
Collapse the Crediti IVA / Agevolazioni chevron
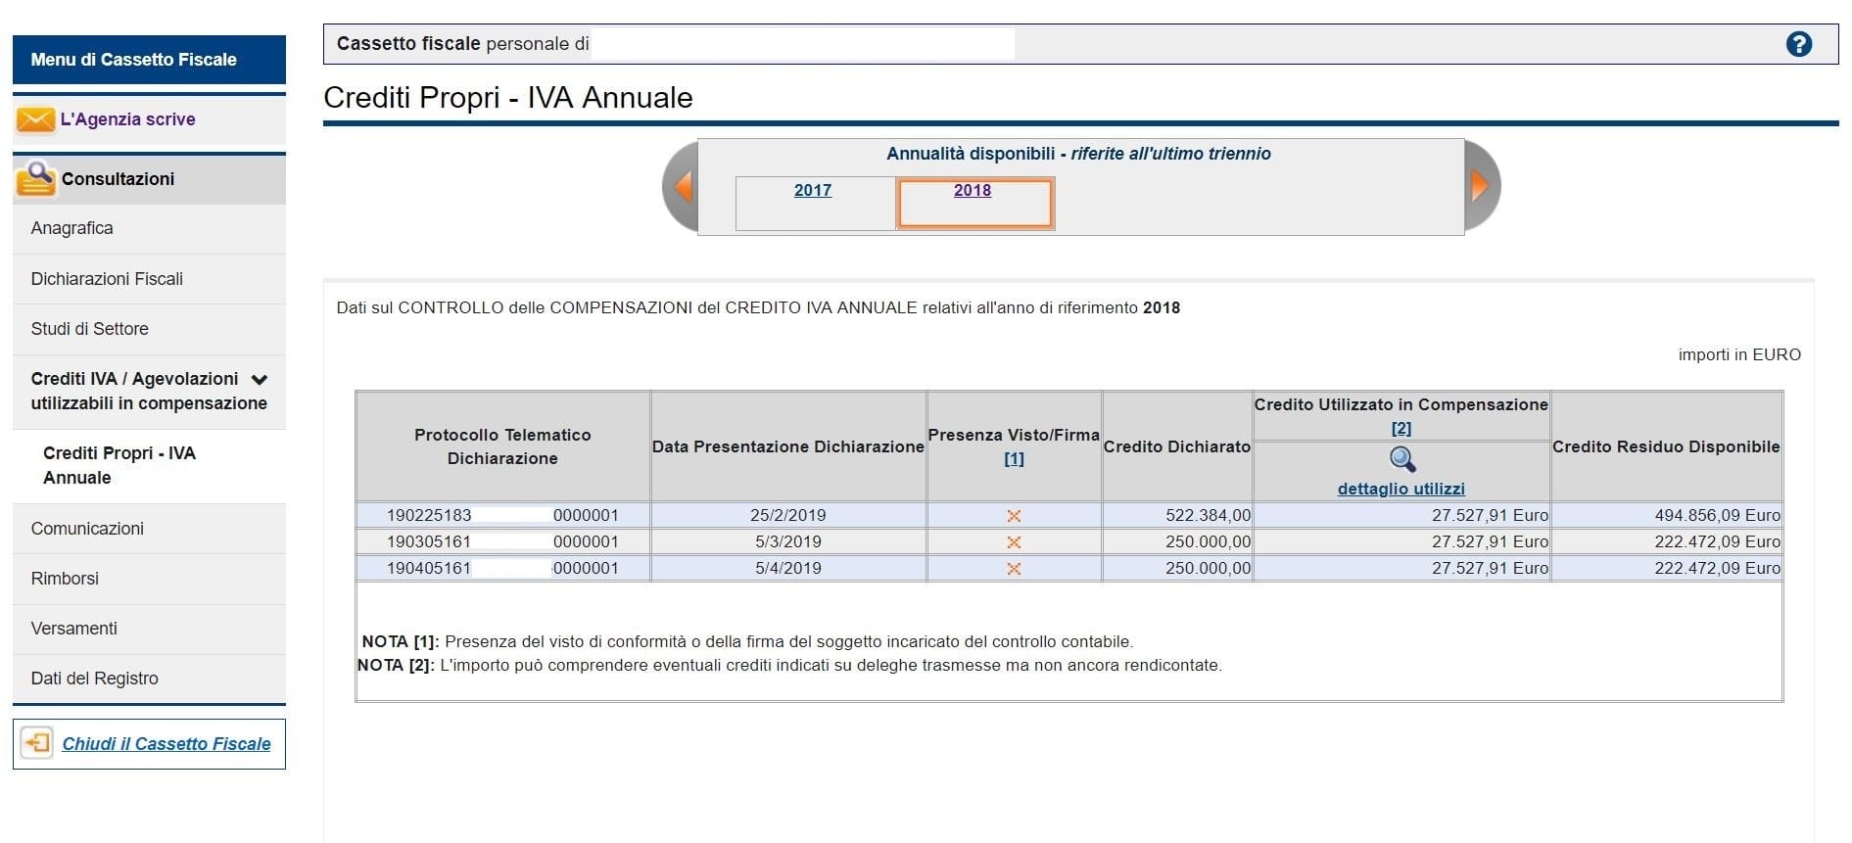point(260,380)
